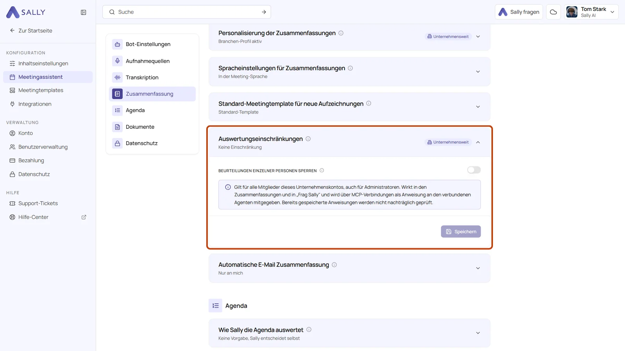
Task: Open Inhaltseinstellungen in sidebar
Action: (x=48, y=64)
